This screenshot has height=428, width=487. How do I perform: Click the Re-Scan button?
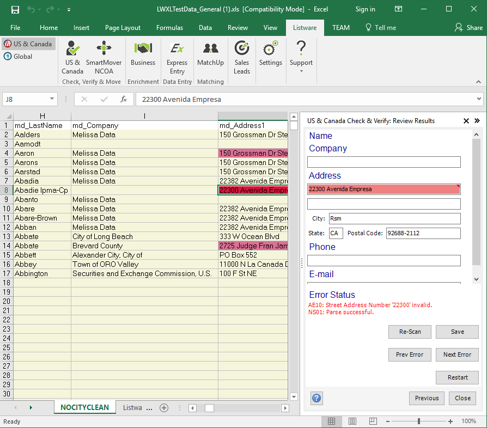pyautogui.click(x=410, y=332)
